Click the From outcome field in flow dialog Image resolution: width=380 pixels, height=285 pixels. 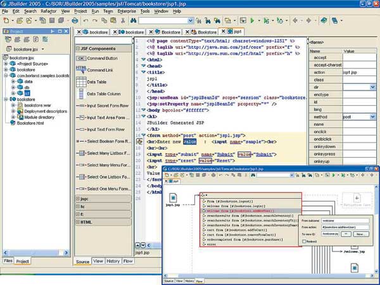(345, 221)
